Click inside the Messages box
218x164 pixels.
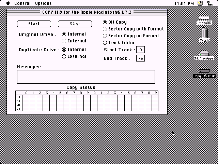86,77
